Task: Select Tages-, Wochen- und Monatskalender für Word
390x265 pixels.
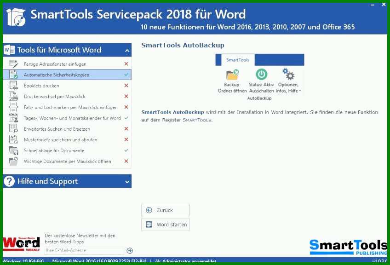Action: (x=67, y=118)
